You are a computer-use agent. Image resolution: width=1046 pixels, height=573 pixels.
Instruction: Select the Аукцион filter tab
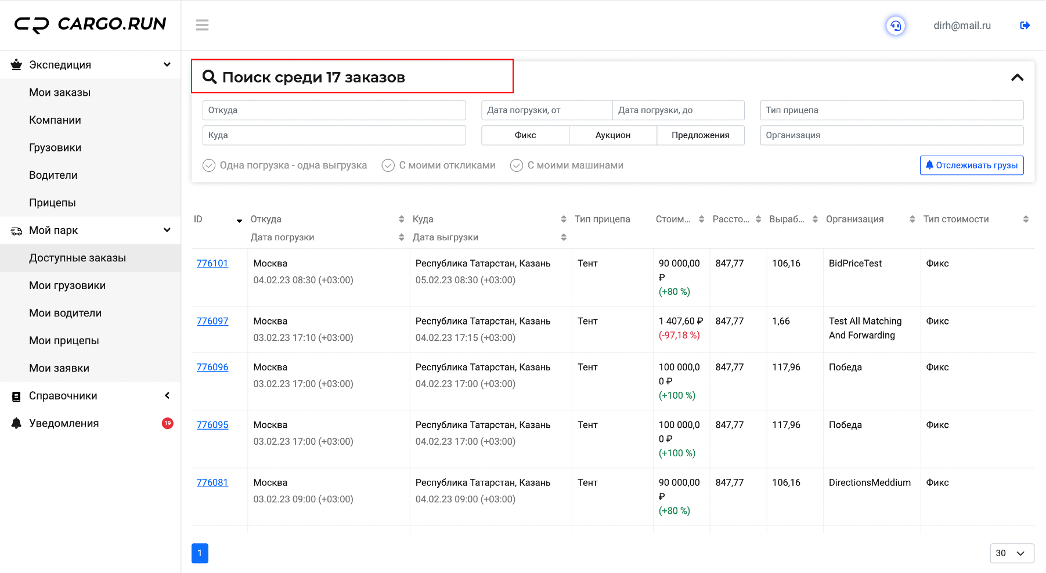[613, 135]
